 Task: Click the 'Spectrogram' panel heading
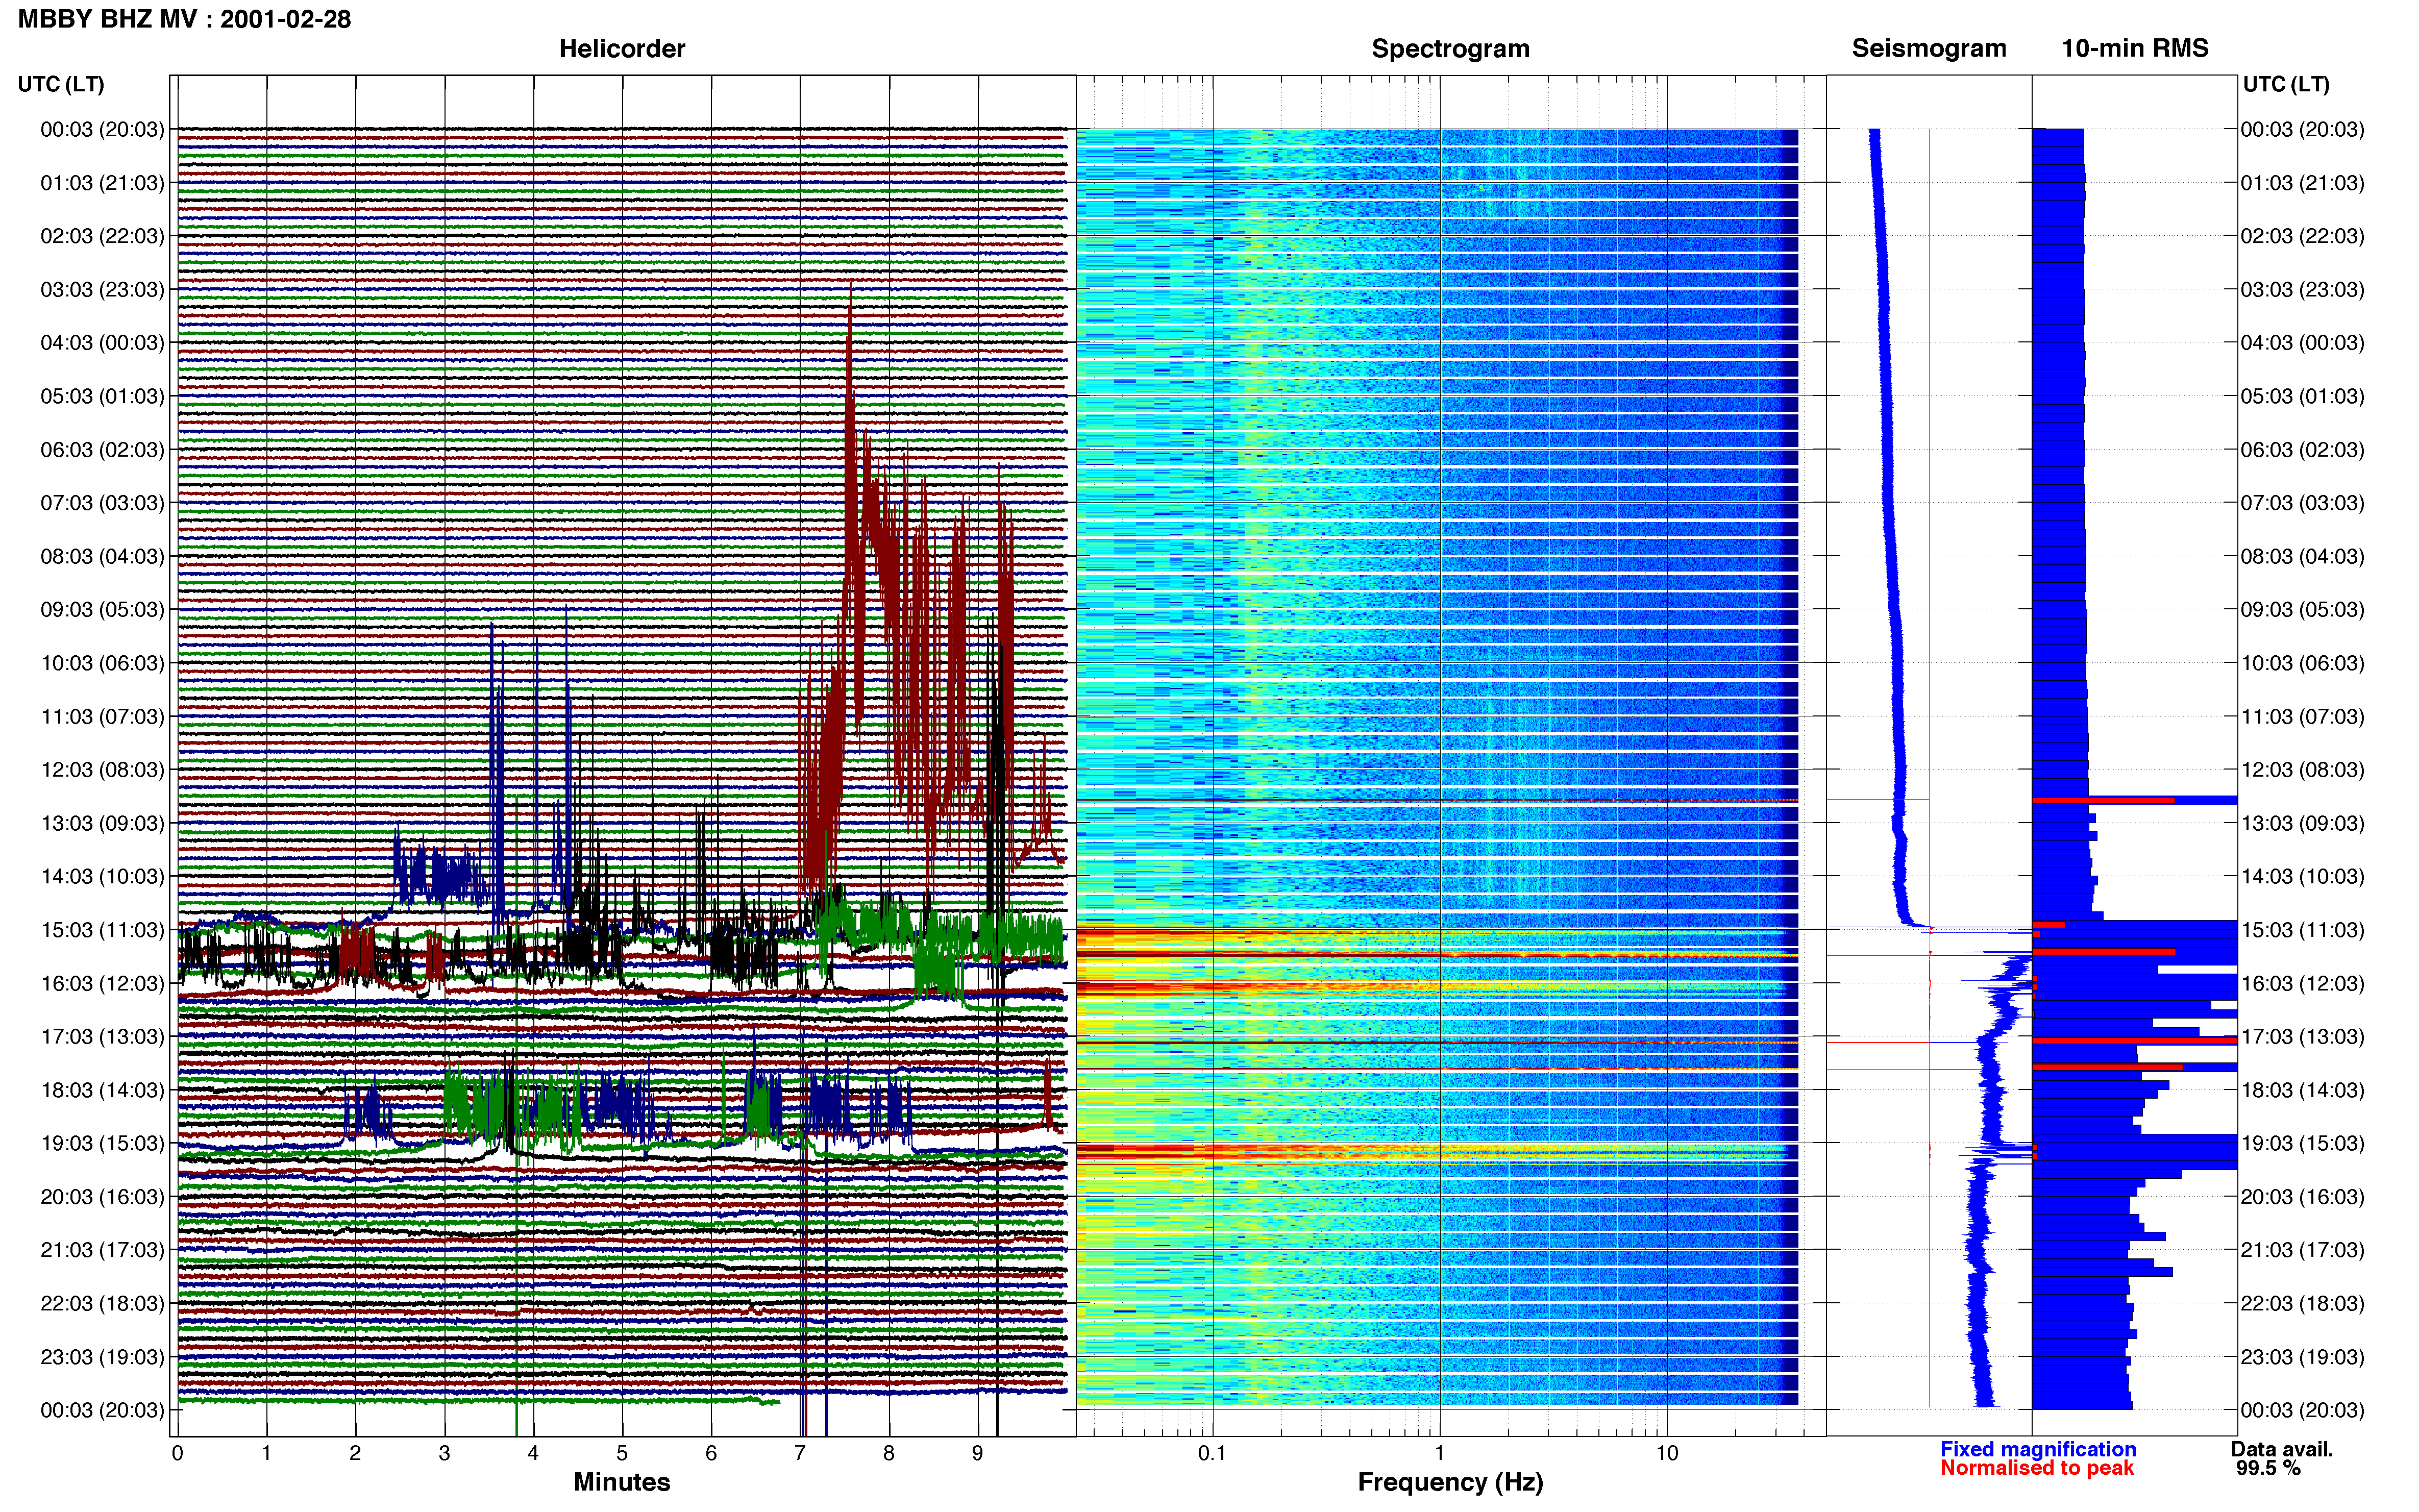(x=1450, y=48)
